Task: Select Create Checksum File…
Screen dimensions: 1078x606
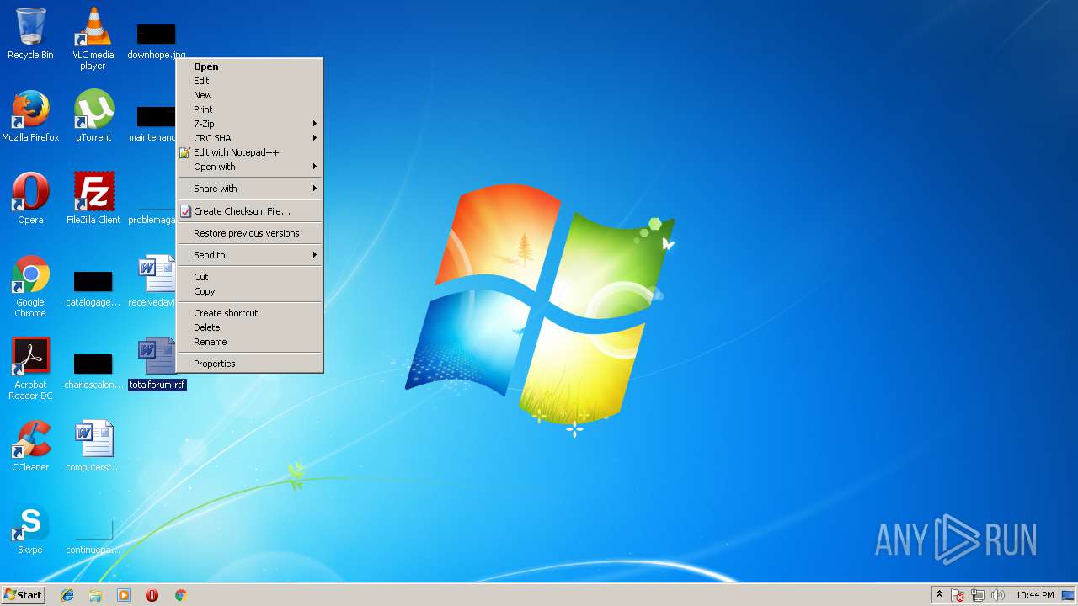Action: pyautogui.click(x=249, y=211)
